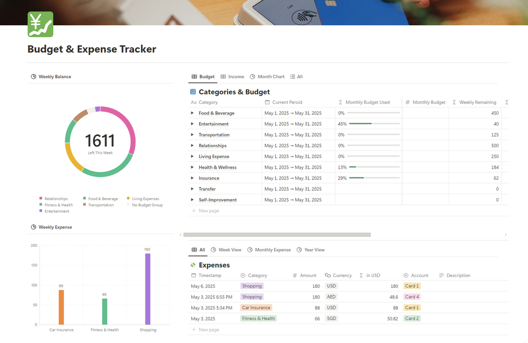Click the plus icon below Expenses table
The width and height of the screenshot is (528, 343).
click(x=194, y=329)
